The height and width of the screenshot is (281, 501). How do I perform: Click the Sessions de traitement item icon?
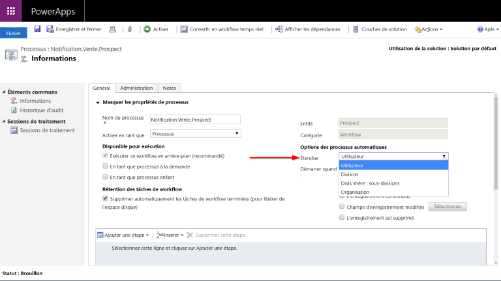pos(14,130)
